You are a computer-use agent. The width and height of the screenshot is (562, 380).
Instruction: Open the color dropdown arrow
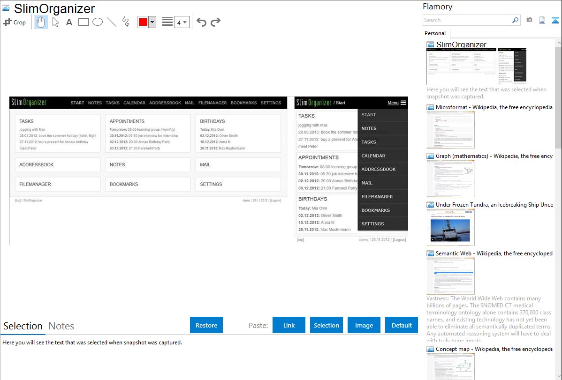[152, 22]
